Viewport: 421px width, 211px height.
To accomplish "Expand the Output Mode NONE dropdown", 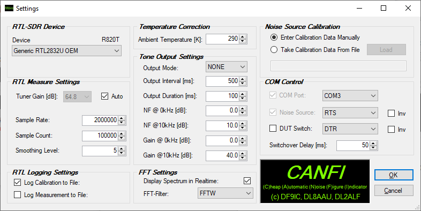I will coord(227,67).
